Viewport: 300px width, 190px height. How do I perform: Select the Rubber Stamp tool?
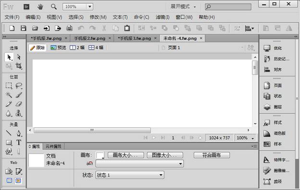(x=19, y=113)
